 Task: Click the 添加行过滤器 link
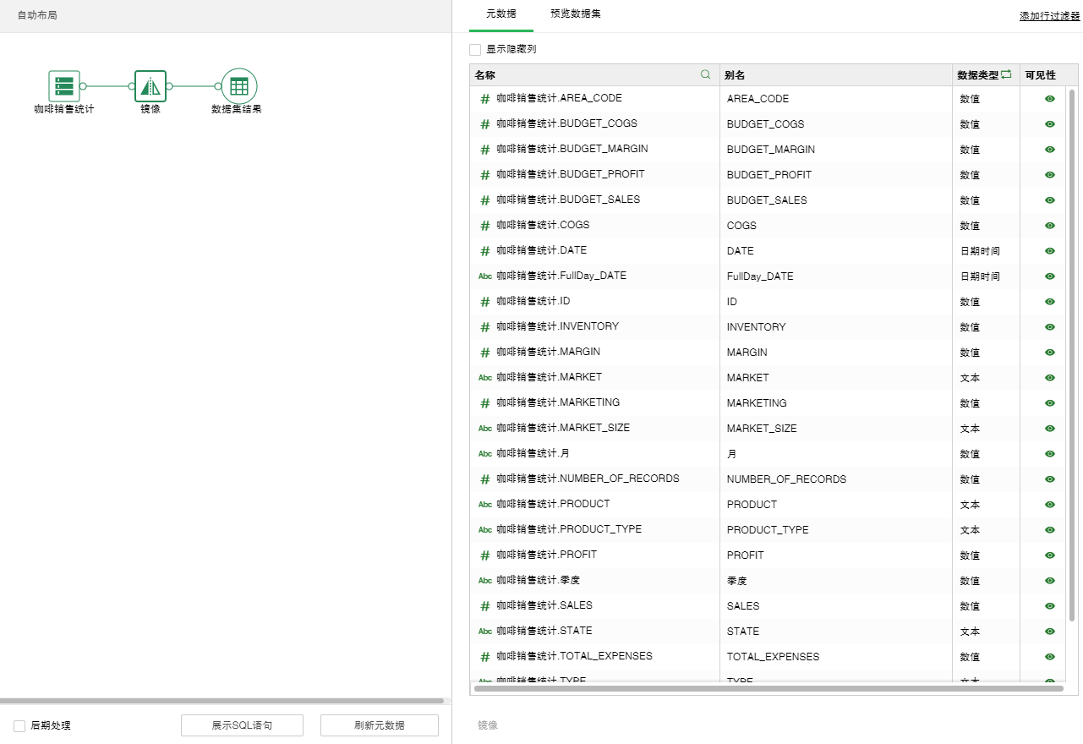pyautogui.click(x=1049, y=16)
